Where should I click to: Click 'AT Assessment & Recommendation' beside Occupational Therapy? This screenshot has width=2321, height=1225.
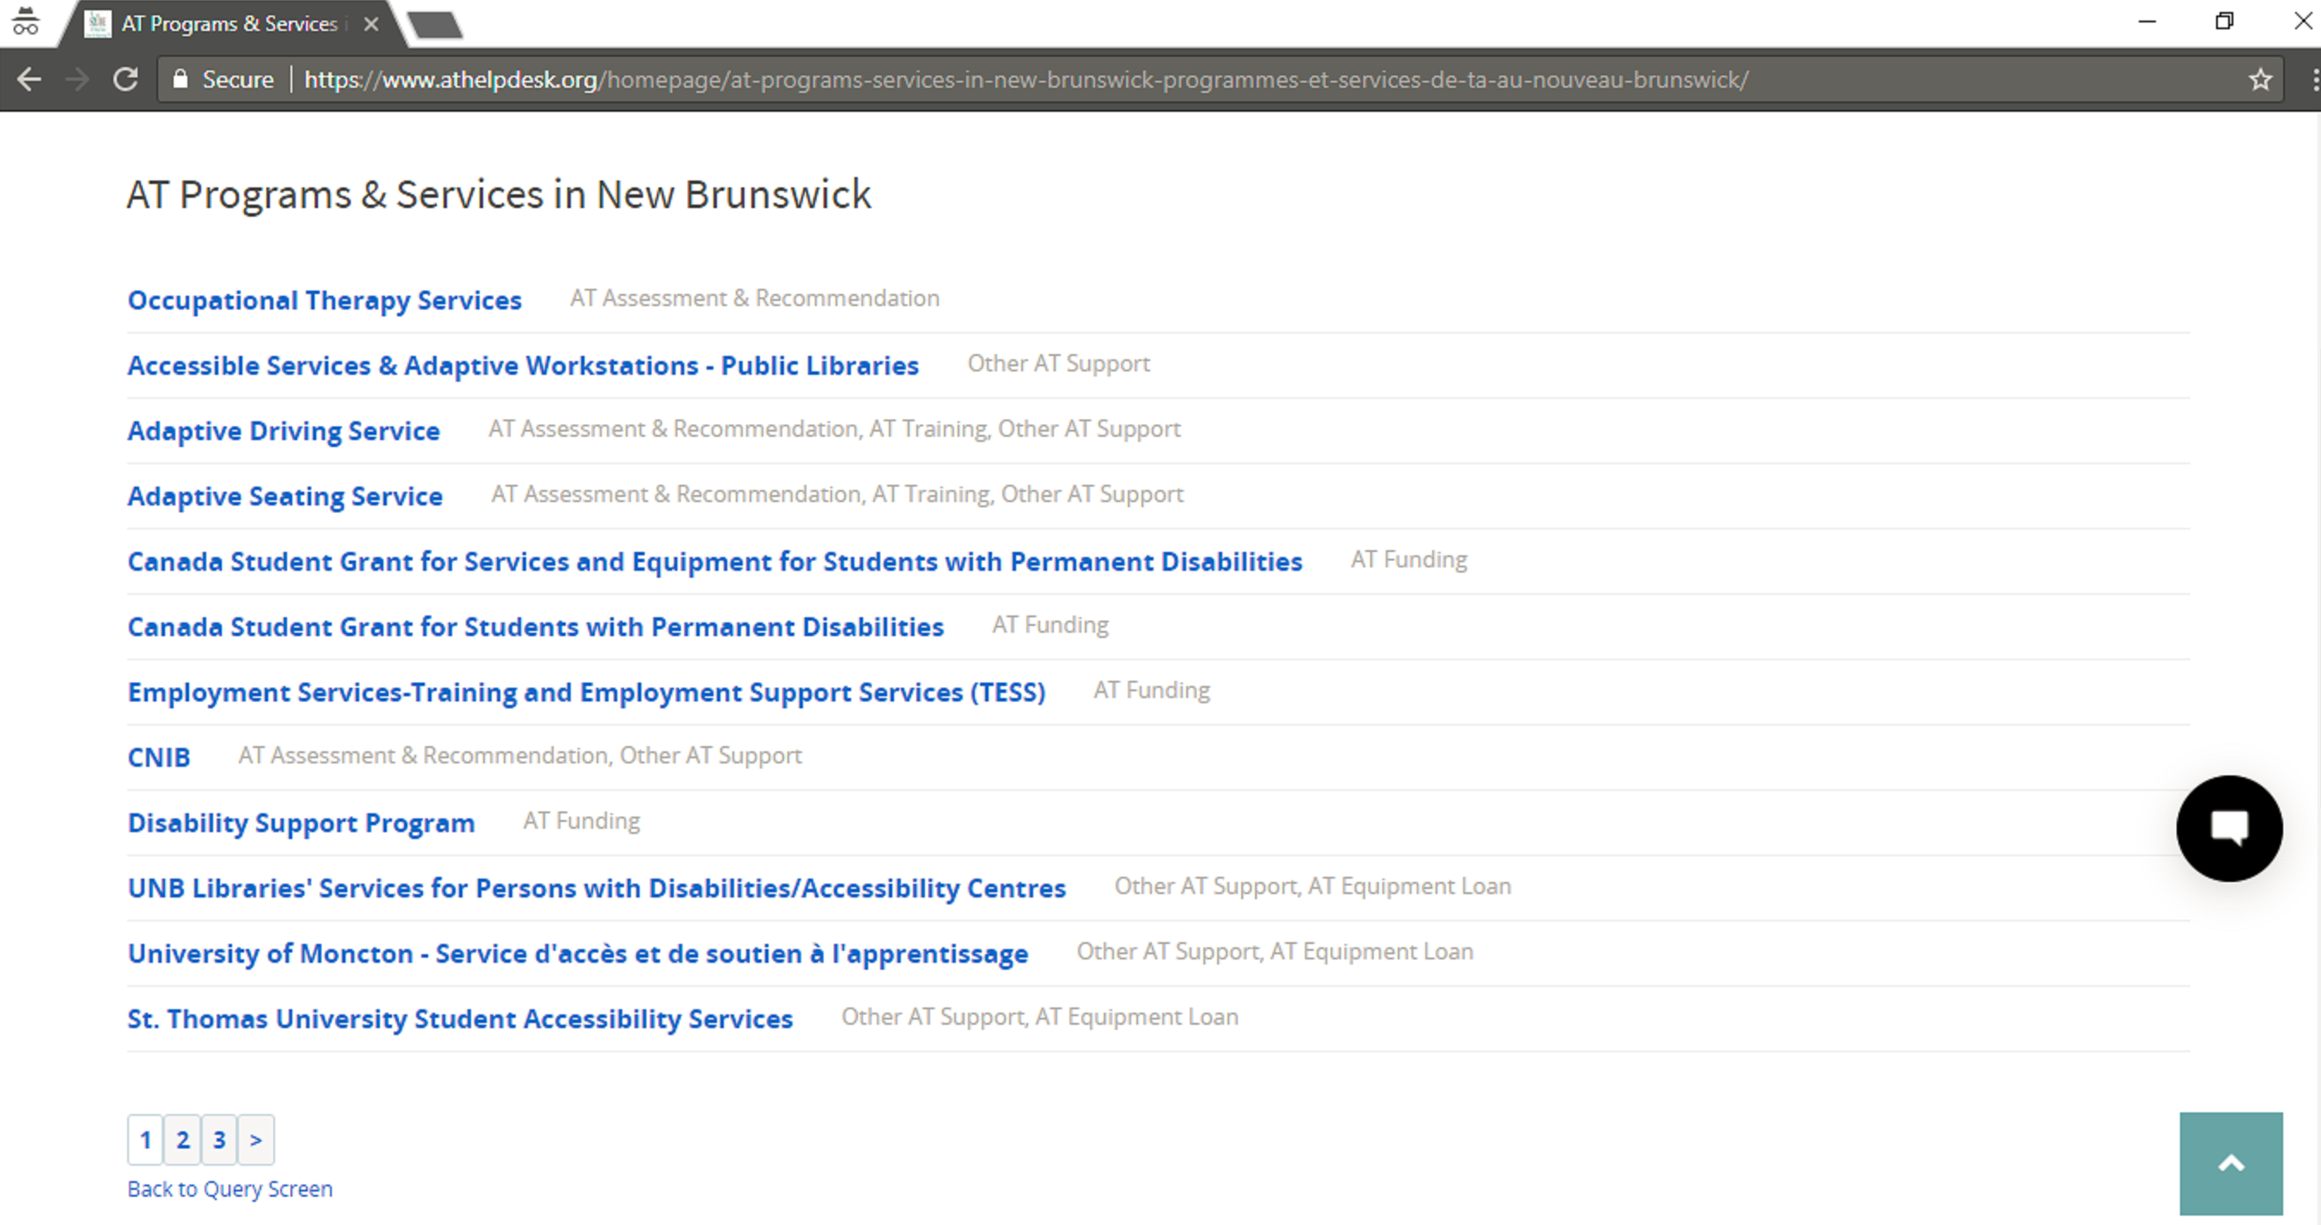coord(754,298)
